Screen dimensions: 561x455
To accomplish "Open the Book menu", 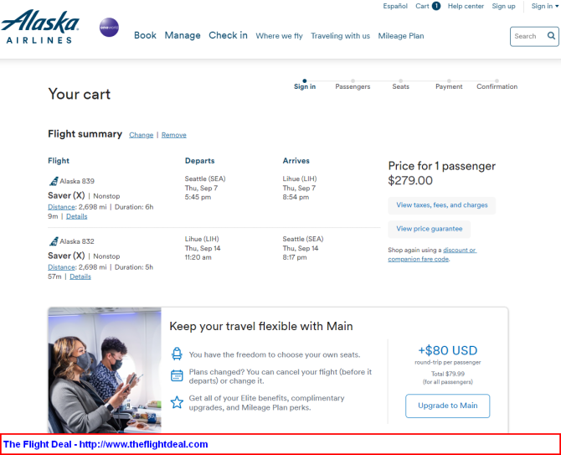I will pos(145,35).
